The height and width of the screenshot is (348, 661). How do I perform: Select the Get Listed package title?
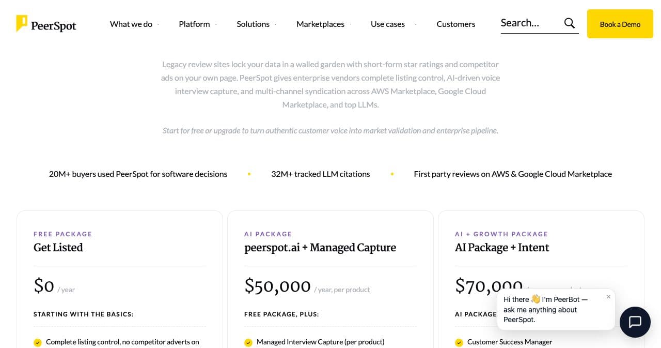[x=58, y=248]
